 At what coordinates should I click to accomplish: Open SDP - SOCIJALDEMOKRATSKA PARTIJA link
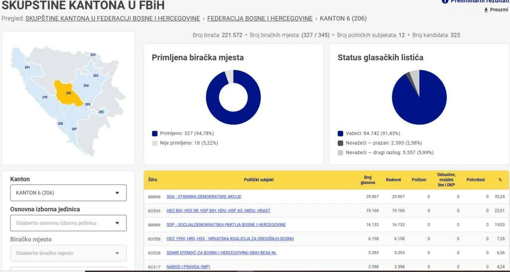click(x=226, y=225)
